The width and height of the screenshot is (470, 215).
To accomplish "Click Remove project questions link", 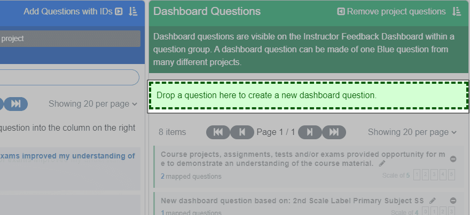I will [x=396, y=11].
